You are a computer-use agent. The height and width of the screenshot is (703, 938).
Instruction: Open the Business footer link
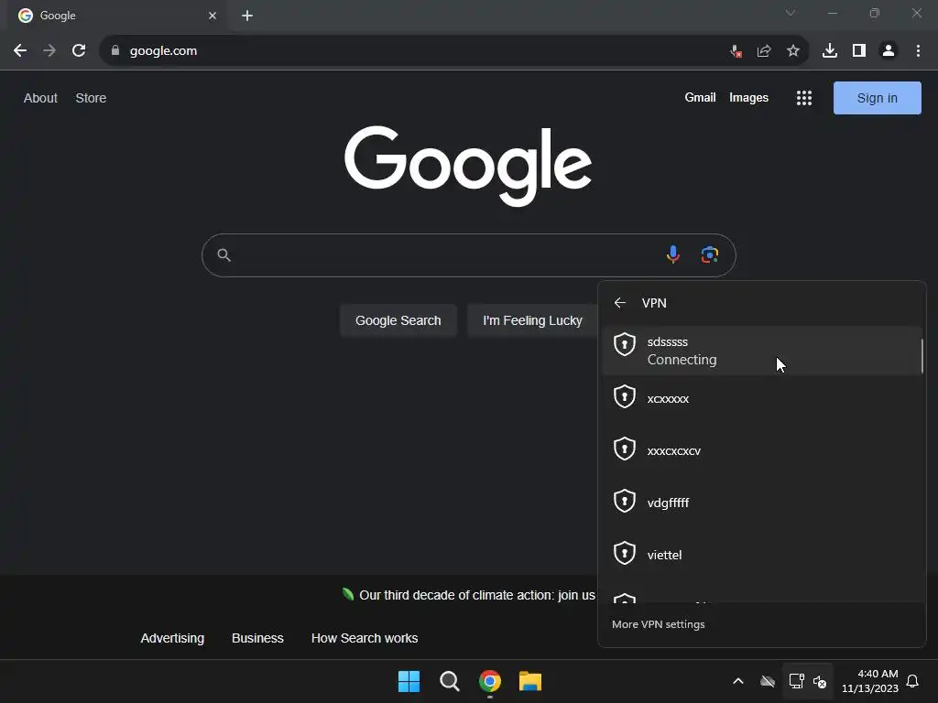(x=257, y=638)
